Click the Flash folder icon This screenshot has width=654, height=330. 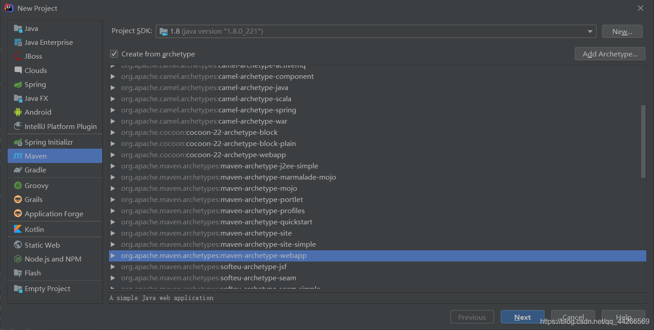click(18, 273)
